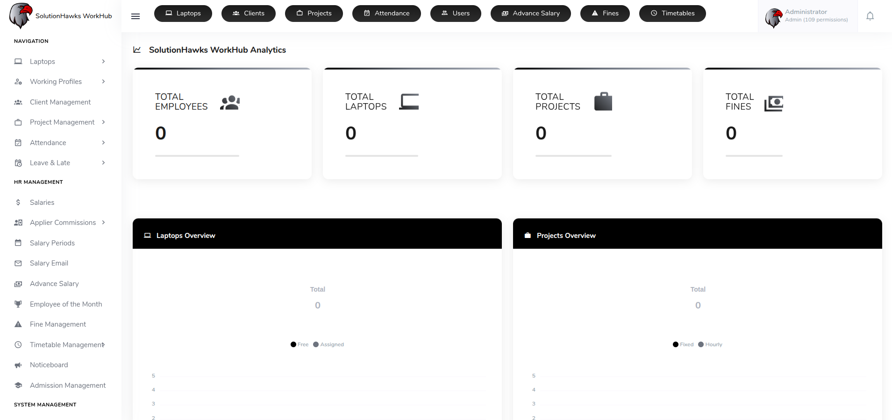Open Salaries from the HR Management menu
The image size is (892, 420).
click(x=42, y=203)
